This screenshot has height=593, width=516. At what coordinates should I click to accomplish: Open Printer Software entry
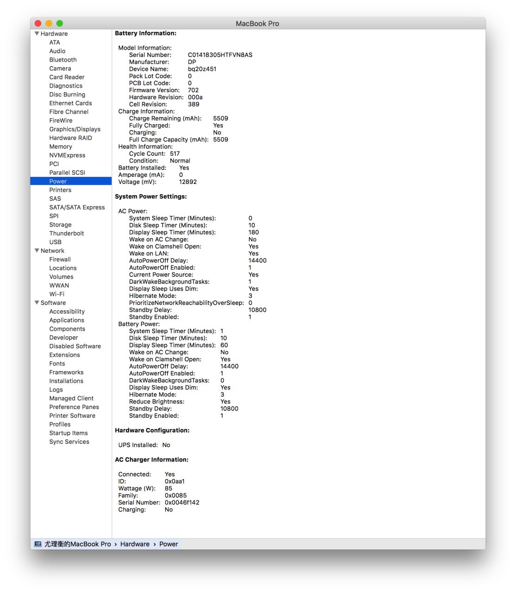[x=72, y=416]
